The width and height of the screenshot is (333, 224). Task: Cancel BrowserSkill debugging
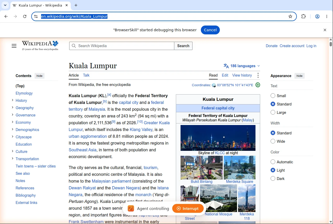point(210,30)
